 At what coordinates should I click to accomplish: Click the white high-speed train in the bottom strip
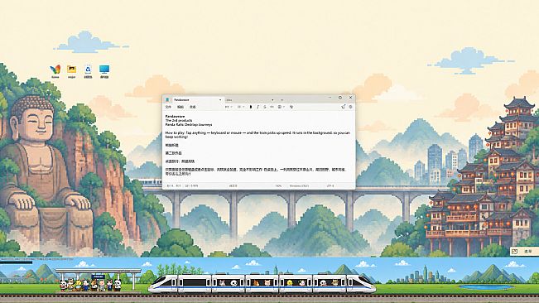pos(262,283)
